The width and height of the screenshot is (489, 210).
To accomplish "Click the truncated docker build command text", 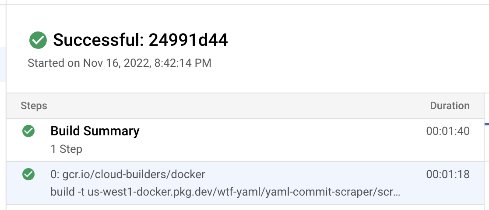I will [225, 192].
